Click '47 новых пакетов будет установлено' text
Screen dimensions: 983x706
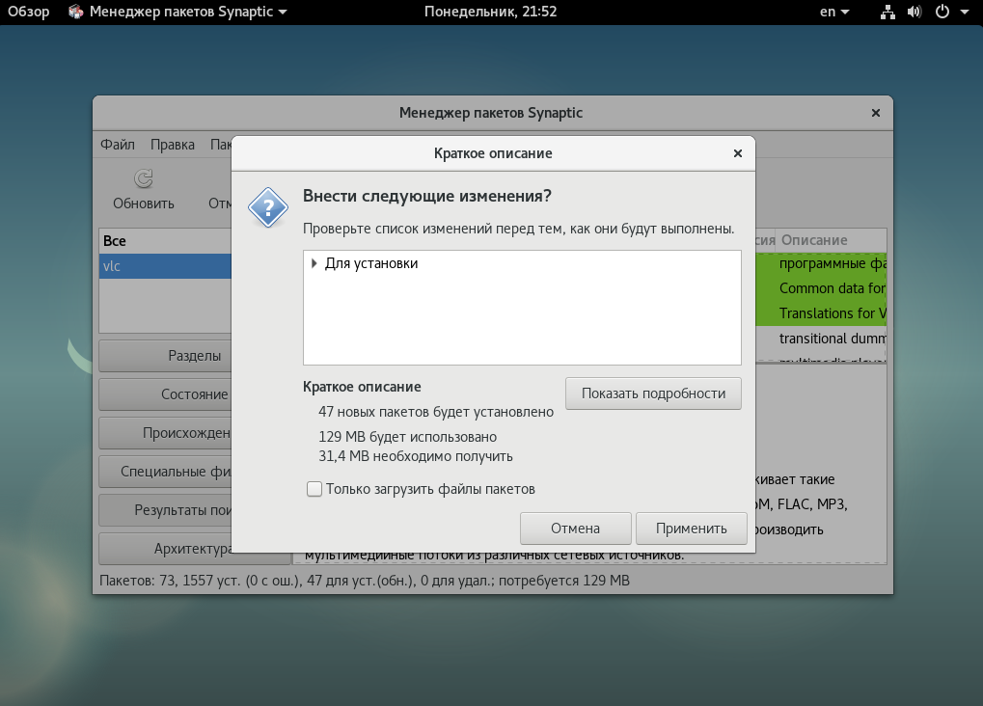tap(436, 412)
